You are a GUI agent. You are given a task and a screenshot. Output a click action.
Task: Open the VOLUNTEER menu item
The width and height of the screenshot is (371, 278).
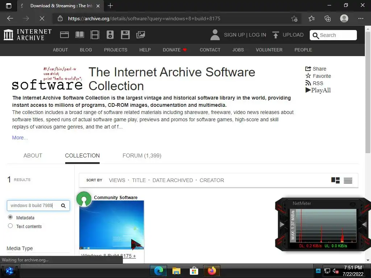pos(269,50)
